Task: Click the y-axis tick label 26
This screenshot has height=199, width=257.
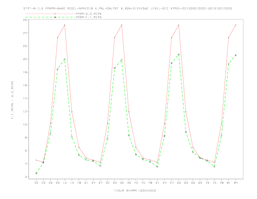Action: click(25, 20)
